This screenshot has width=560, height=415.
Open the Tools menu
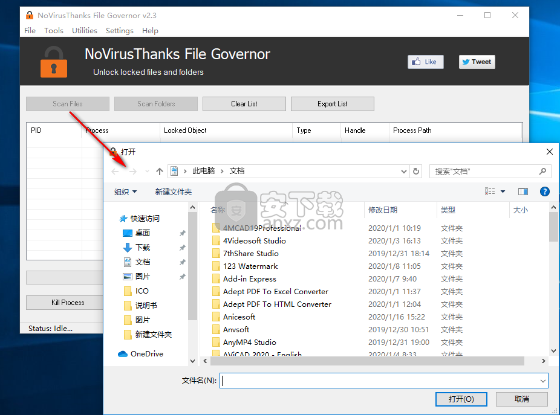54,31
